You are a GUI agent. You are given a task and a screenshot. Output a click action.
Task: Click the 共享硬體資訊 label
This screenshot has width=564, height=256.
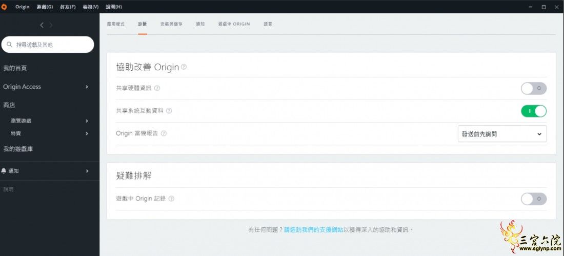coord(134,88)
